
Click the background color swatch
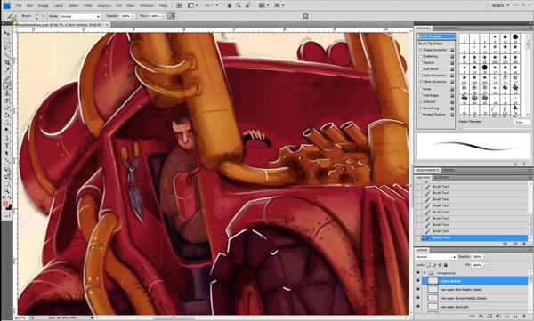[9, 207]
